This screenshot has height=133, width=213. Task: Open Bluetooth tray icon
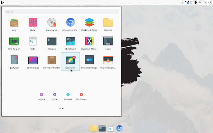coord(183,2)
